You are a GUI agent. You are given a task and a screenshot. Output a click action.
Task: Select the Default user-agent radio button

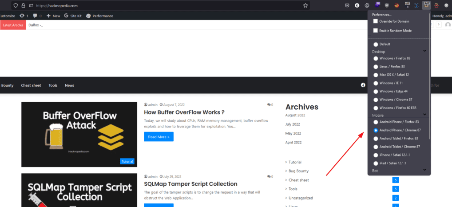point(376,44)
